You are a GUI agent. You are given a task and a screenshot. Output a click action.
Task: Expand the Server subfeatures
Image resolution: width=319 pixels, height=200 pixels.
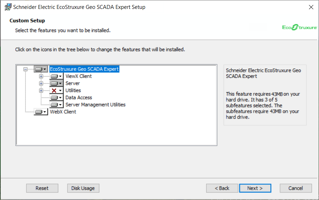[41, 83]
